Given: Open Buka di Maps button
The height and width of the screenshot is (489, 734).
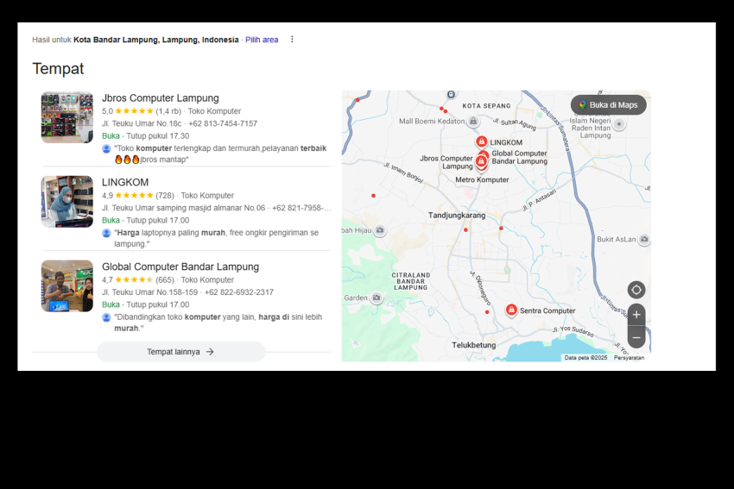Looking at the screenshot, I should [609, 104].
